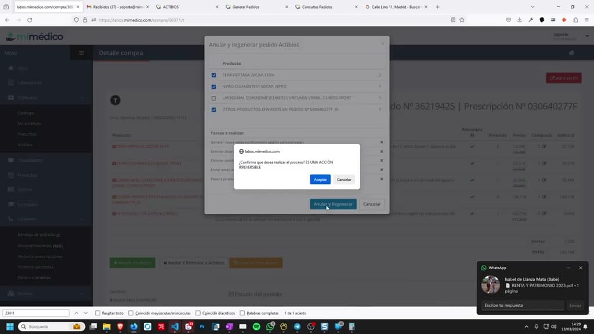594x334 pixels.
Task: Open OneNote from taskbar
Action: 229,326
